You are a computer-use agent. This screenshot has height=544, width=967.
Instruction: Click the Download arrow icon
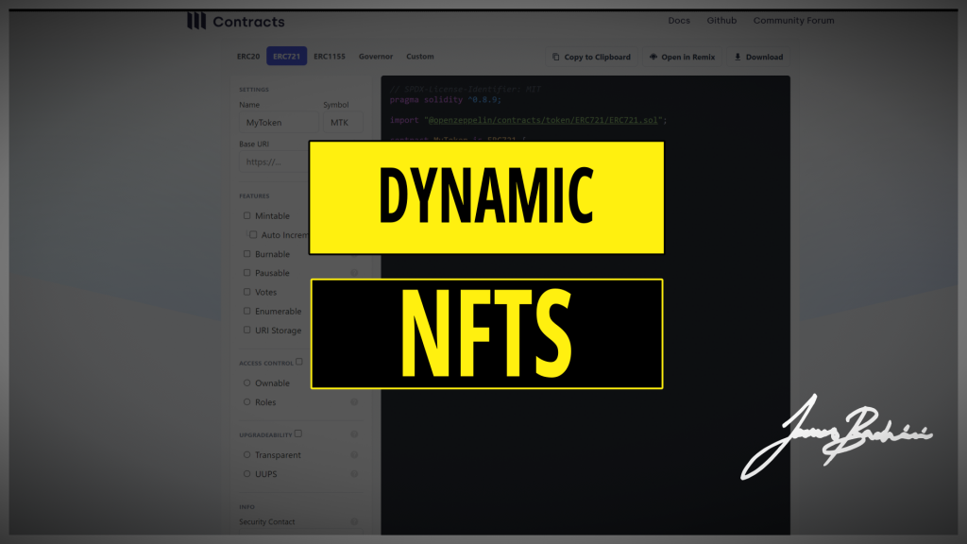coord(738,57)
